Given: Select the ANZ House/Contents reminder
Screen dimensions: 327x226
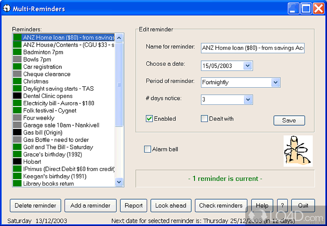Looking at the screenshot, I should coord(64,45).
